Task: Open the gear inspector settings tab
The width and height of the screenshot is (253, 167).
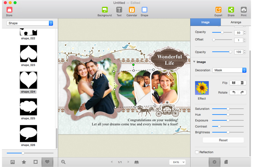Action: tap(214, 162)
